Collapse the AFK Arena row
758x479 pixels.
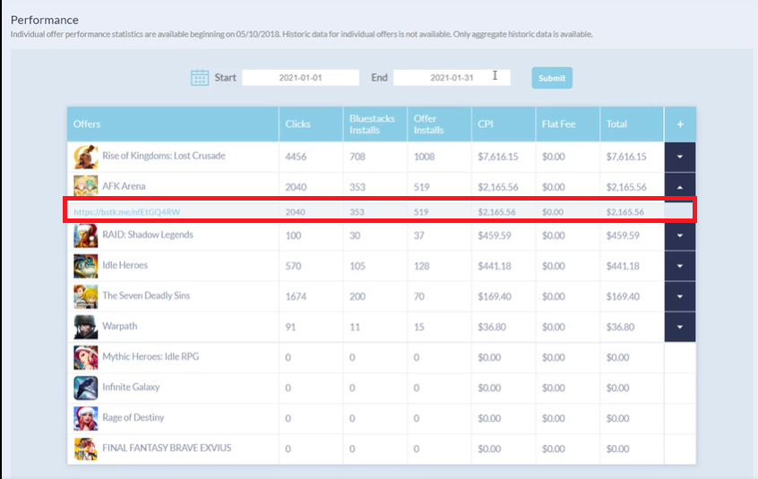pos(680,186)
